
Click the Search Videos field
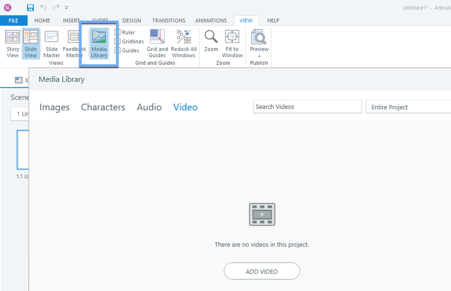click(x=307, y=107)
